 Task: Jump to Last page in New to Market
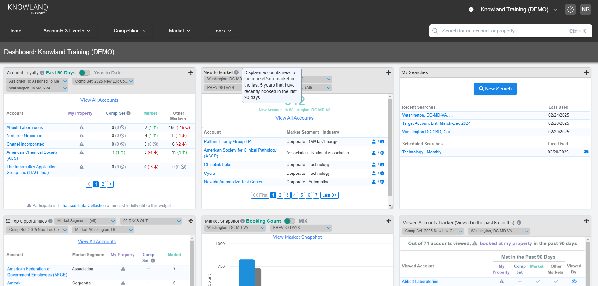pos(329,195)
